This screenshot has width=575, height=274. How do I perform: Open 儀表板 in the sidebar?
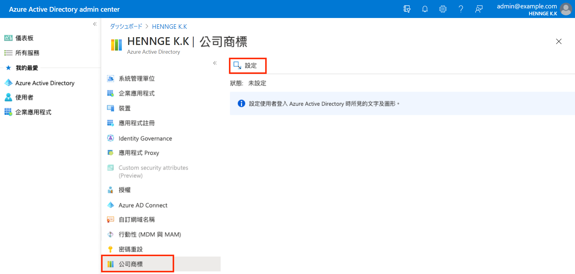[x=24, y=38]
